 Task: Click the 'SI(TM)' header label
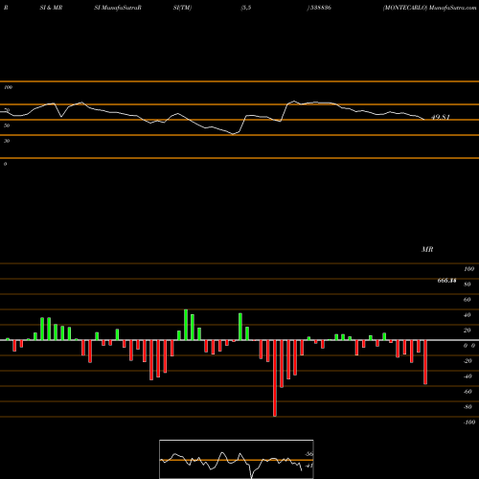[182, 8]
